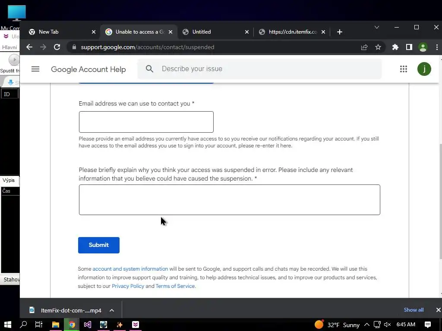Image resolution: width=442 pixels, height=331 pixels.
Task: Open the Windows Start menu
Action: 8,325
